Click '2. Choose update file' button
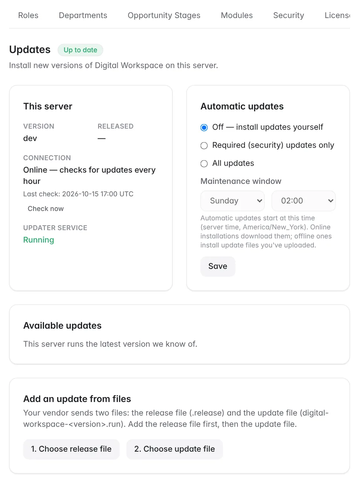Image resolution: width=359 pixels, height=490 pixels. (x=175, y=449)
